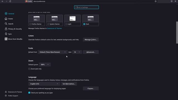Uncheck Check your spelling as you type
The height and width of the screenshot is (100, 178).
(29, 92)
